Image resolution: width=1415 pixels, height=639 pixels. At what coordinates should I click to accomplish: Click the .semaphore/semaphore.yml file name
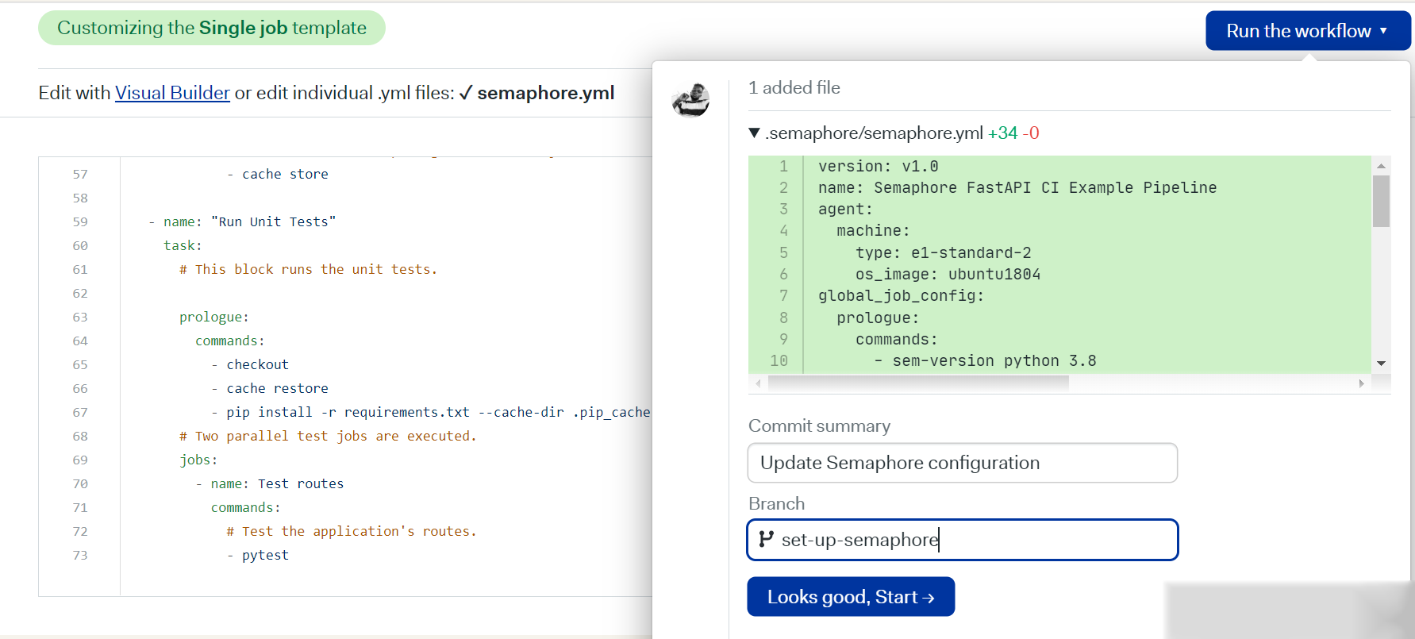coord(874,133)
